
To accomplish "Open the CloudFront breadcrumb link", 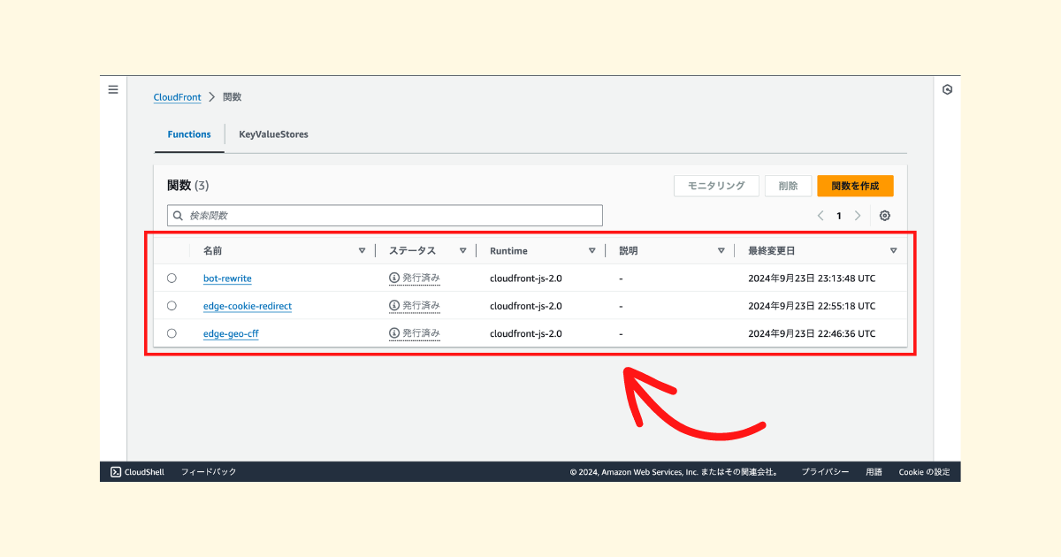I will pos(177,97).
